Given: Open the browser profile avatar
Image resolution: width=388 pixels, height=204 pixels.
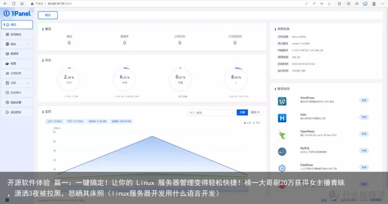Looking at the screenshot, I should 374,4.
